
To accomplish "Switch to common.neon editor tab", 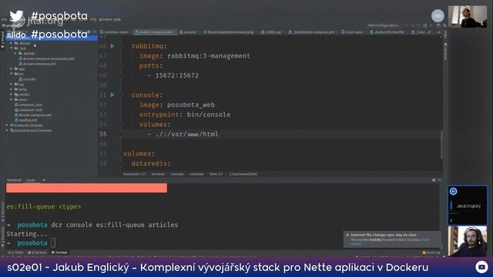I will [x=114, y=32].
